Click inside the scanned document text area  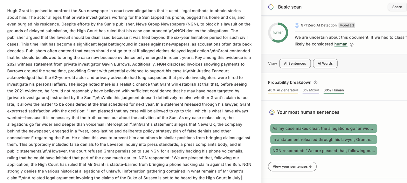(129, 95)
